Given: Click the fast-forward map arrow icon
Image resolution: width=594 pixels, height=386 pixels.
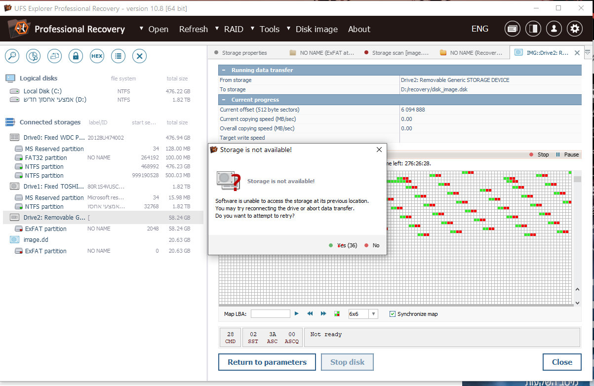Looking at the screenshot, I should (323, 314).
